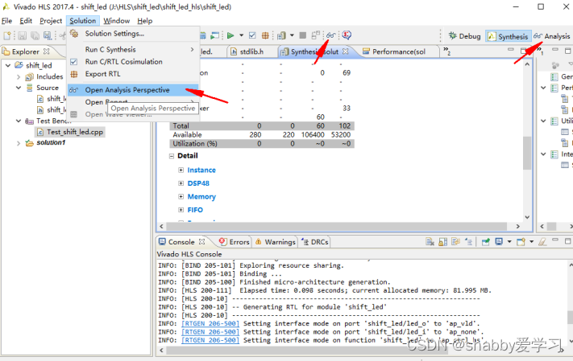Expand the FIFO detail section
This screenshot has width=573, height=361.
tap(181, 210)
